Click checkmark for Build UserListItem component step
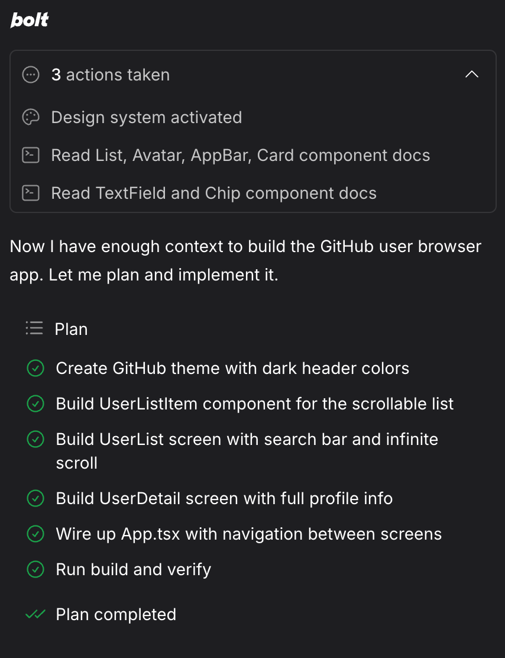505x658 pixels. [x=35, y=404]
